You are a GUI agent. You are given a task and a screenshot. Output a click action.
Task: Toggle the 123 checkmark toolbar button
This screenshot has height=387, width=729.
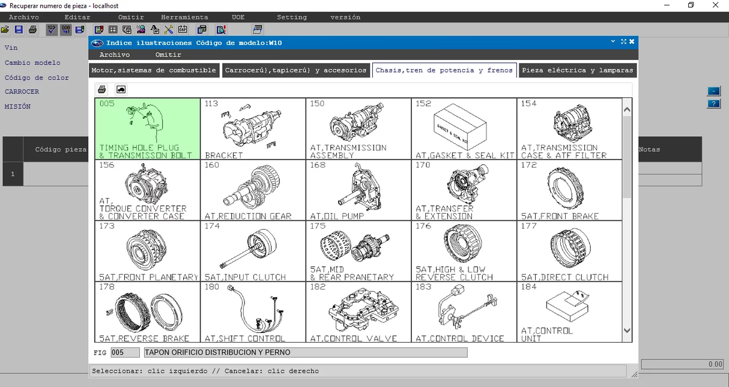coord(52,29)
